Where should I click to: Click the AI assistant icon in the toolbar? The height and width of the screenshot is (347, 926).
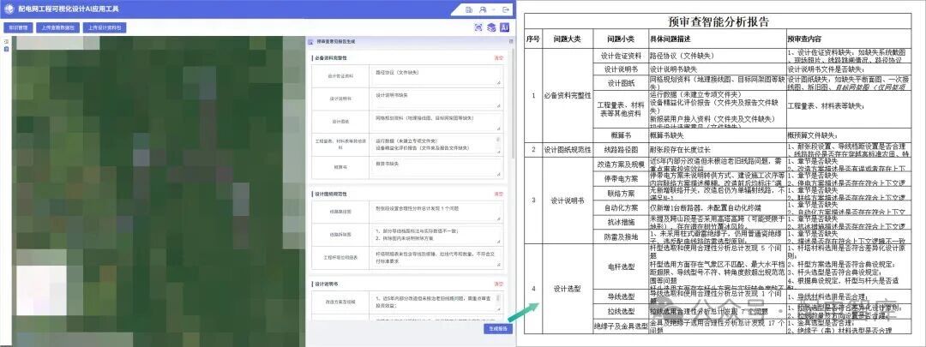click(x=505, y=27)
